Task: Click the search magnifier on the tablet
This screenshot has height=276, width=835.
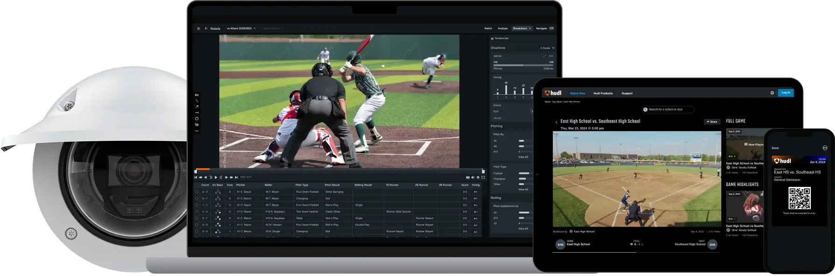Action: (x=646, y=110)
